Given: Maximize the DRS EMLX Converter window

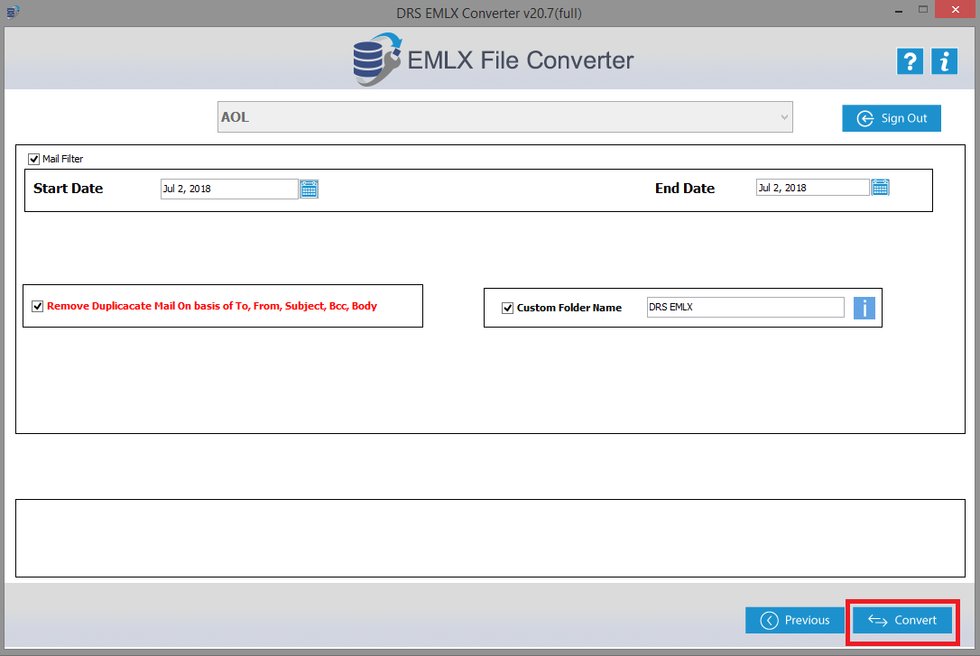Looking at the screenshot, I should (922, 9).
